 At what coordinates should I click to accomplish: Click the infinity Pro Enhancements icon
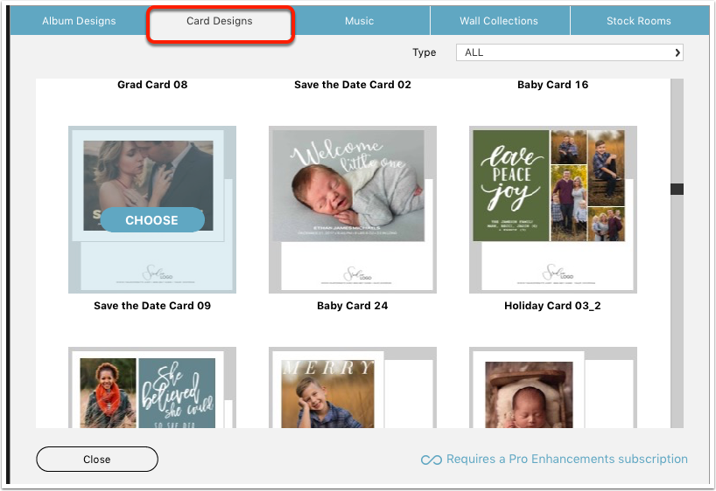[431, 460]
